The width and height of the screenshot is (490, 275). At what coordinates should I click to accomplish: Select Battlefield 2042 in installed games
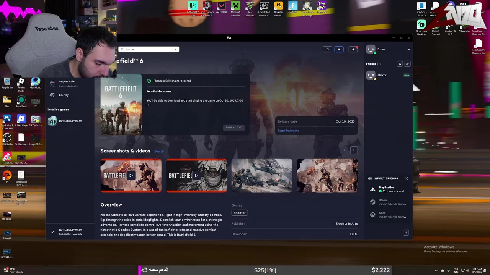(x=70, y=121)
